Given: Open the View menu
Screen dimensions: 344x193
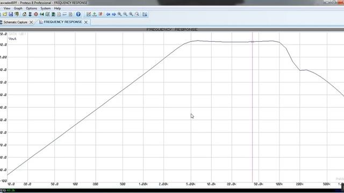Looking at the screenshot, I should pyautogui.click(x=7, y=9).
